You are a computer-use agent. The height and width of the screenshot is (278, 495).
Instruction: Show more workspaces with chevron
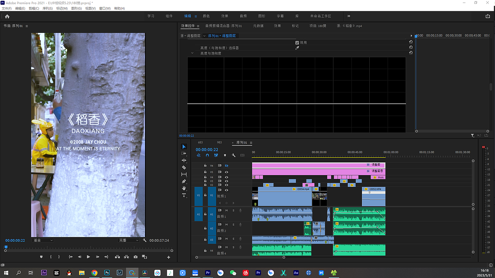click(349, 16)
